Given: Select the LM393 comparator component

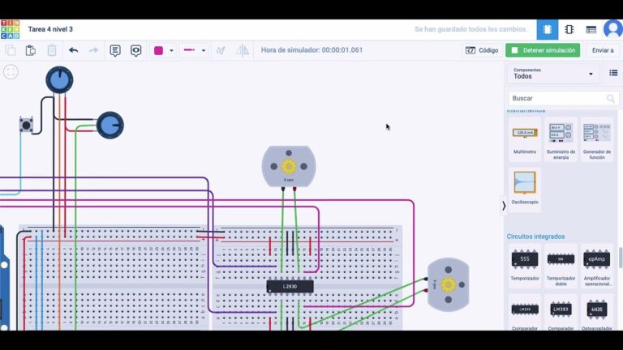Looking at the screenshot, I should pos(561,314).
